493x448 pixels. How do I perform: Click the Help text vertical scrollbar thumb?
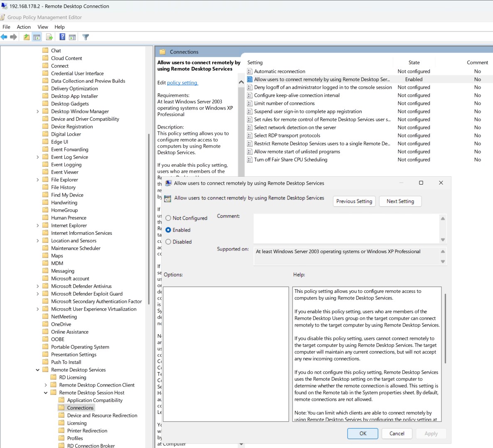[445, 329]
